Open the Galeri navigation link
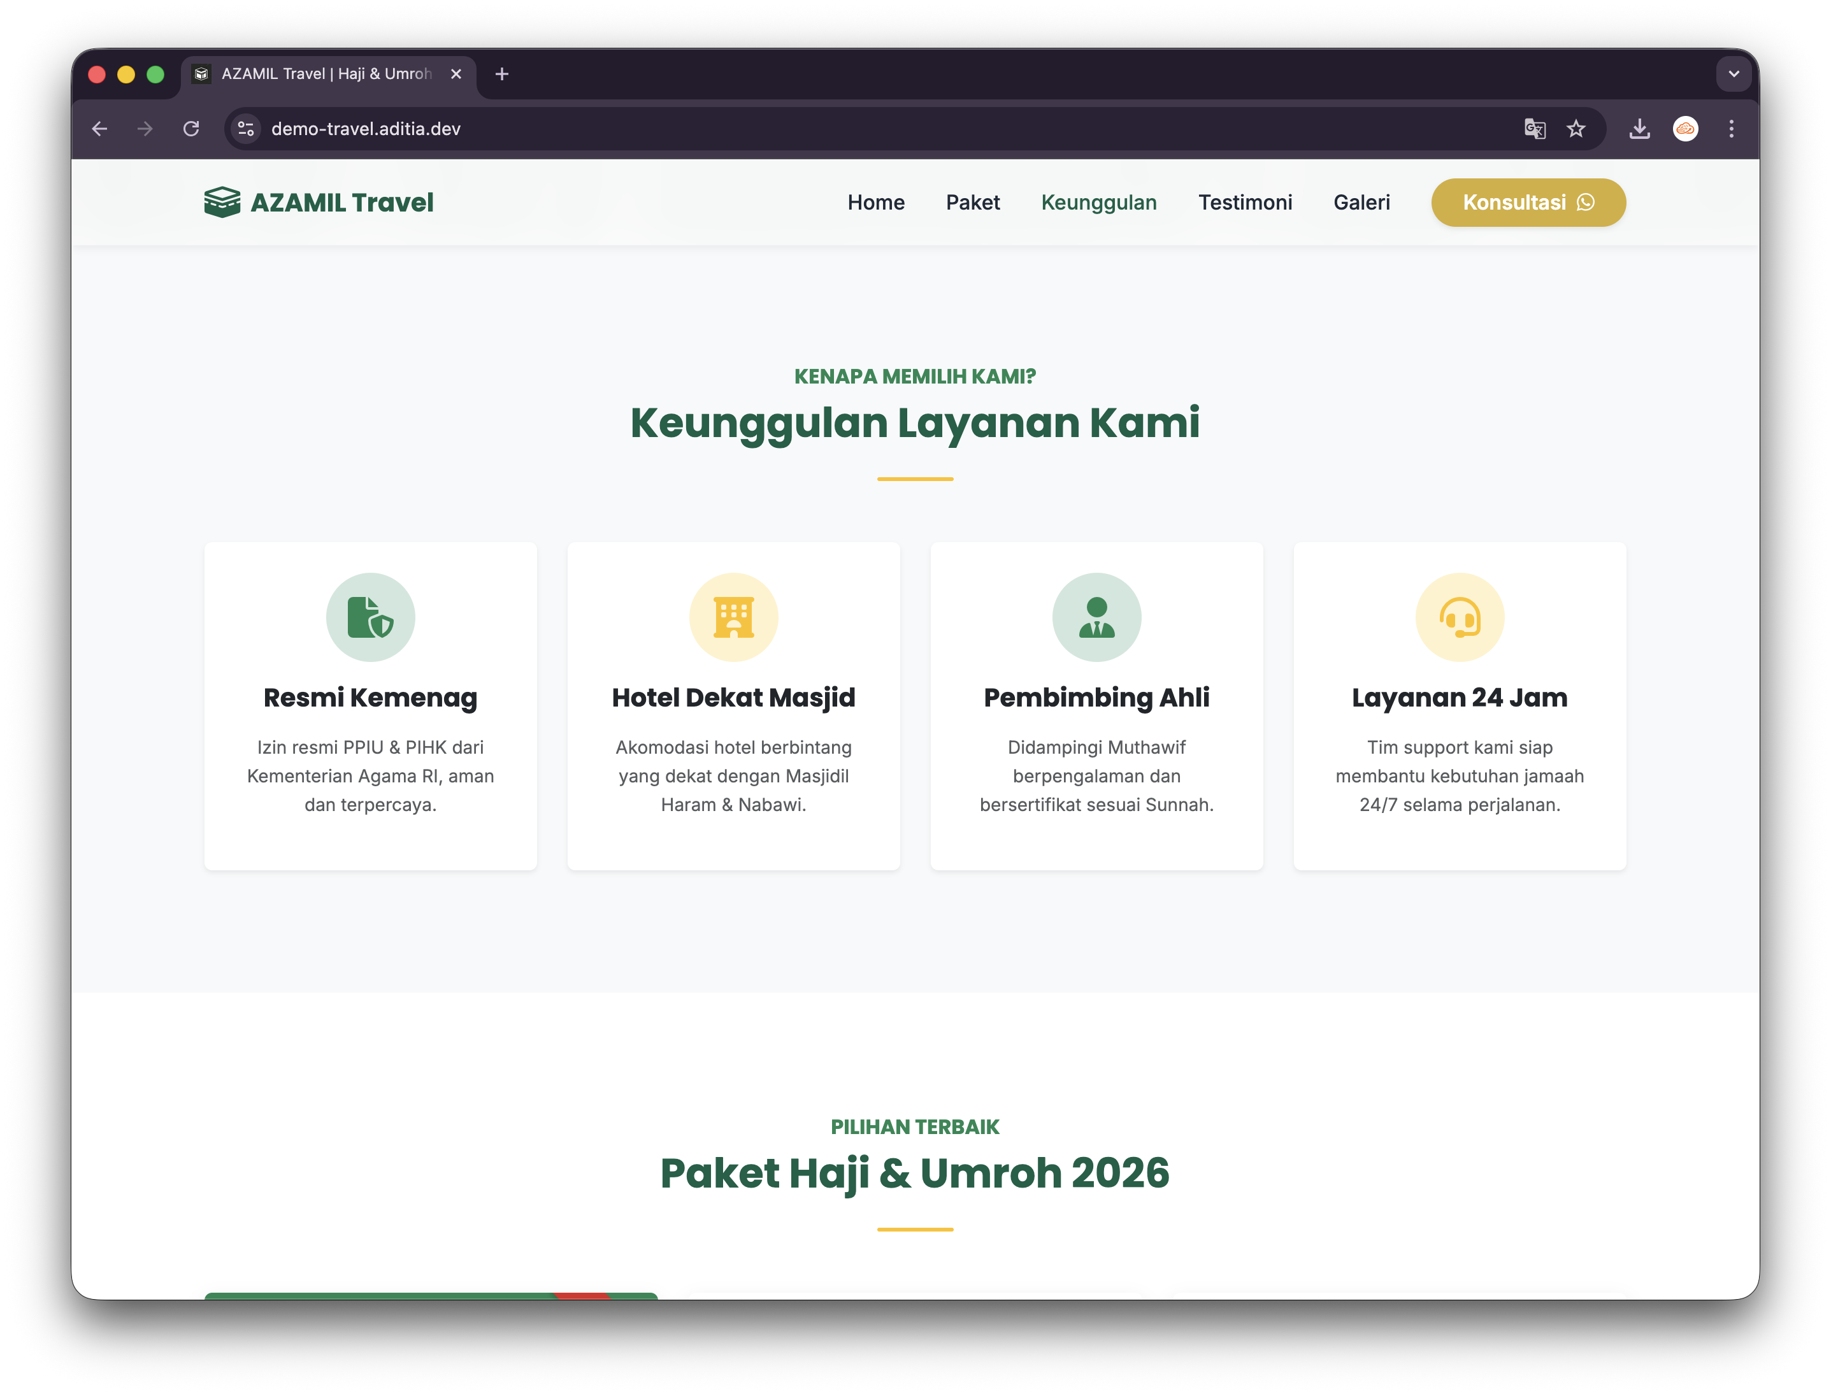The height and width of the screenshot is (1394, 1831). tap(1361, 203)
